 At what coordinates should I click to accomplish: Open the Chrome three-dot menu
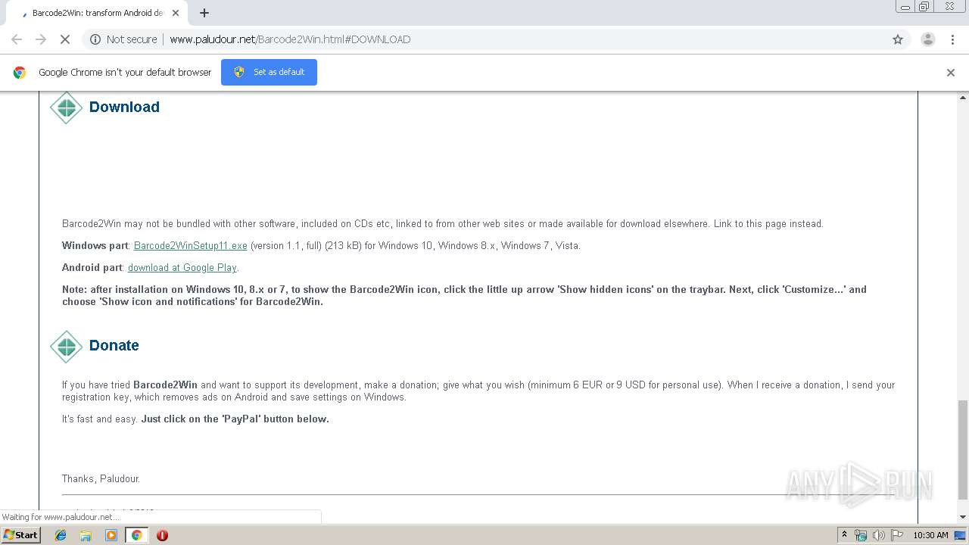pos(952,39)
